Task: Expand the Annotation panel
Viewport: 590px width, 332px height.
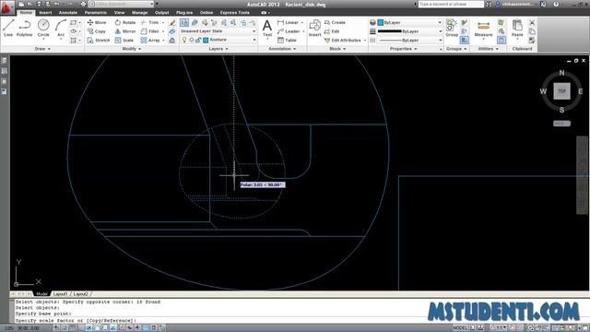Action: (282, 49)
